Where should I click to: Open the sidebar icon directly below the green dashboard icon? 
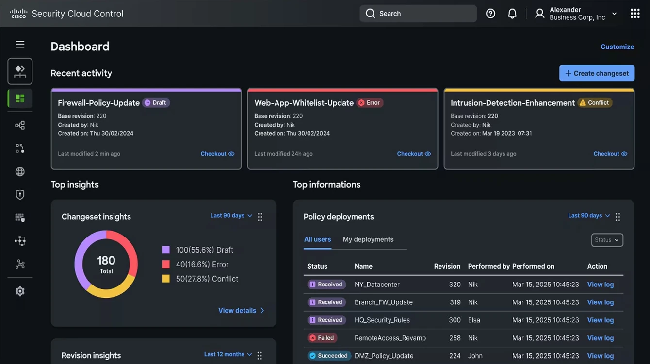pyautogui.click(x=20, y=126)
